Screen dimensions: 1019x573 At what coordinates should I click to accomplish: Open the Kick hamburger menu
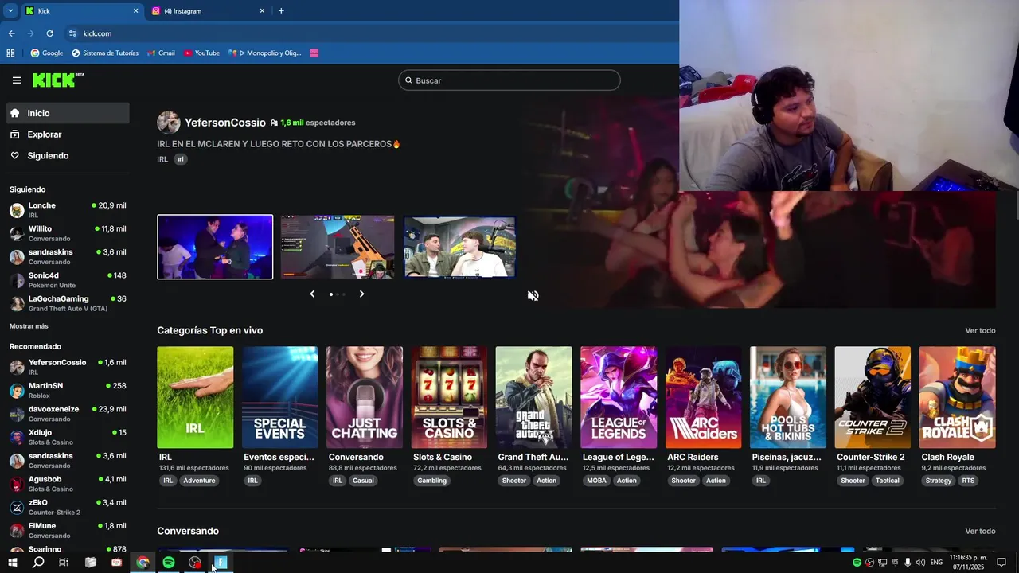[17, 80]
